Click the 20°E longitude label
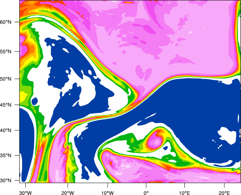 (x=224, y=193)
